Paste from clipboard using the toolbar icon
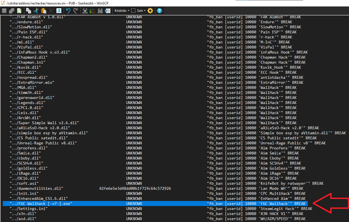The height and width of the screenshot is (222, 349). coord(43,11)
